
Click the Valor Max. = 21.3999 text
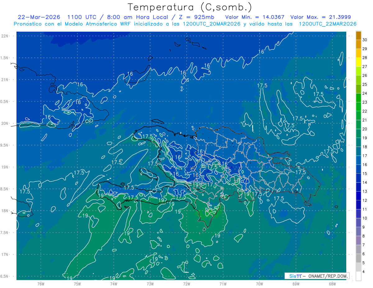pyautogui.click(x=320, y=17)
